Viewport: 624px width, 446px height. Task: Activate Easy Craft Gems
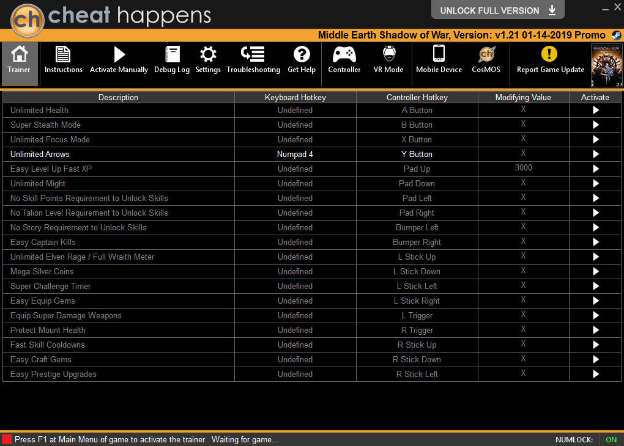[x=595, y=359]
